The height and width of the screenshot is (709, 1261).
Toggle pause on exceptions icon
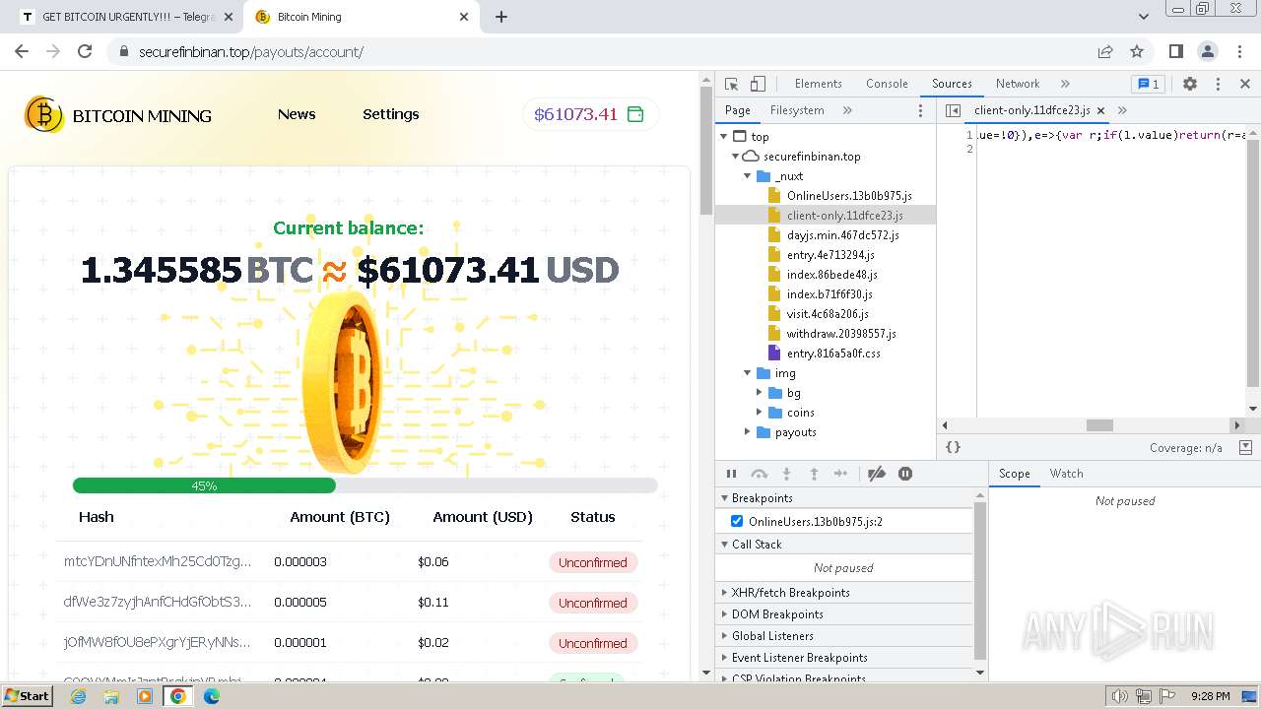point(905,474)
